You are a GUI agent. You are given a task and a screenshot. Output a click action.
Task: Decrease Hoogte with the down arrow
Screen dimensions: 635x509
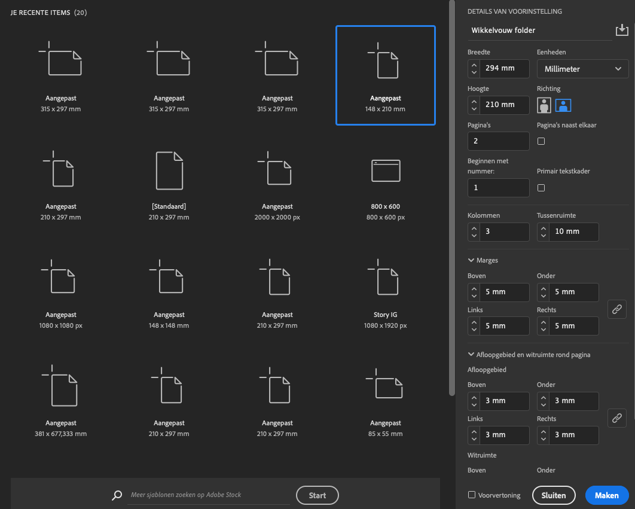coord(474,109)
